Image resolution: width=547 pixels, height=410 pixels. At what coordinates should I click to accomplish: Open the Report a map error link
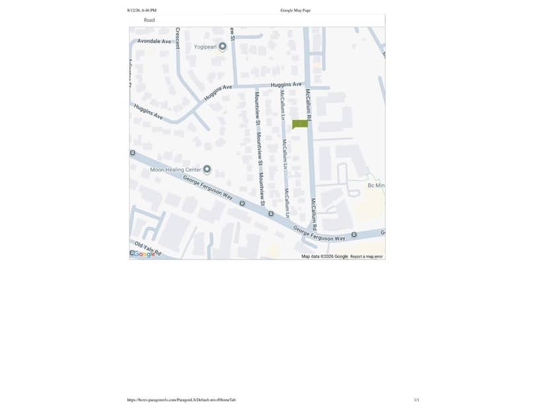pyautogui.click(x=366, y=257)
